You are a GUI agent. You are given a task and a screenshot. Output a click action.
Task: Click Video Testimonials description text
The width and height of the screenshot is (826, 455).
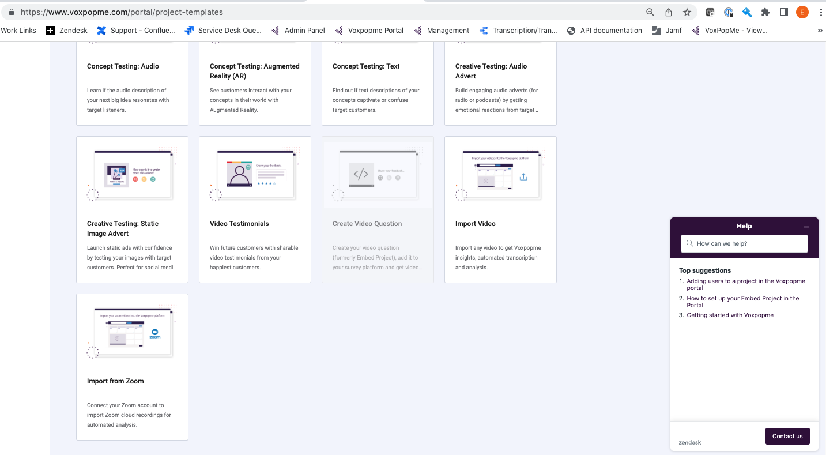click(254, 258)
